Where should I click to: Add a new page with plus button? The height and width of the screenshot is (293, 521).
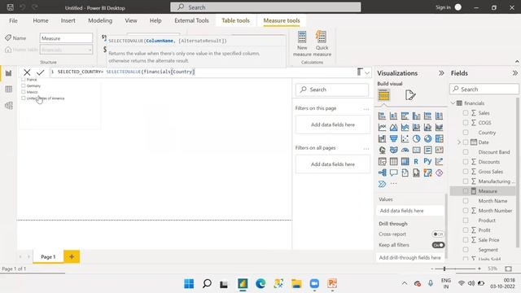pyautogui.click(x=72, y=256)
